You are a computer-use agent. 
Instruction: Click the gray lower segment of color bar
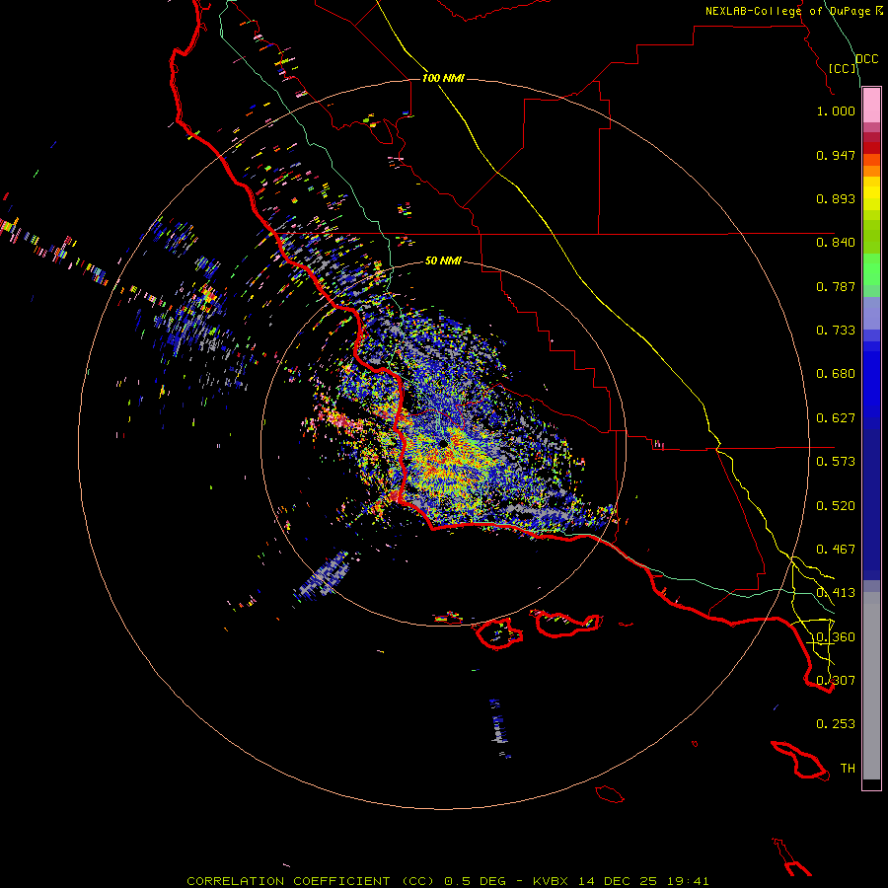871,686
